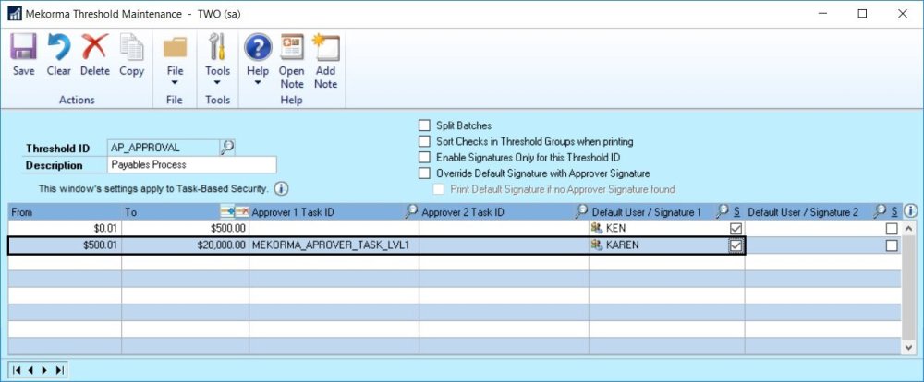This screenshot has height=382, width=924.
Task: Go to the previous record arrow
Action: [x=30, y=370]
